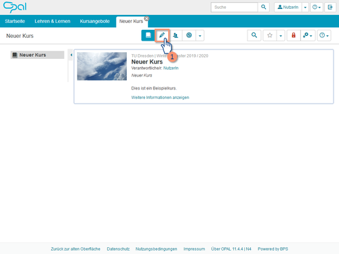Open the course settings gears dropdown
Screen dimensions: 339x254
point(308,35)
